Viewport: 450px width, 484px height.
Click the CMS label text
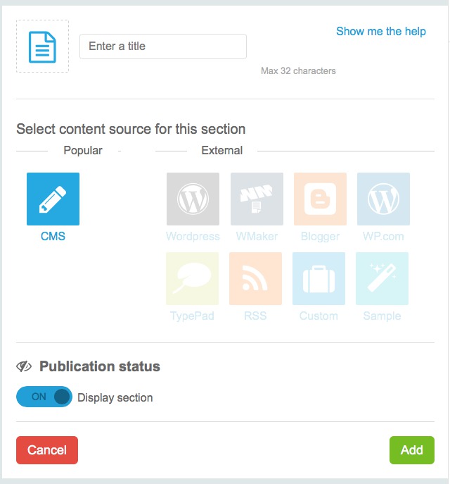(x=53, y=236)
